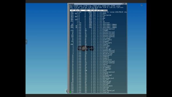This screenshot has width=172, height=97.
Task: Select the [crypto] process row
Action: (x=98, y=74)
